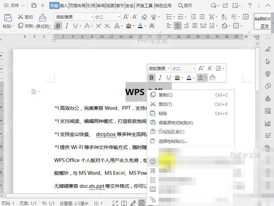
Task: Expand the 文件 menu dropdown arrow
Action: pos(23,6)
